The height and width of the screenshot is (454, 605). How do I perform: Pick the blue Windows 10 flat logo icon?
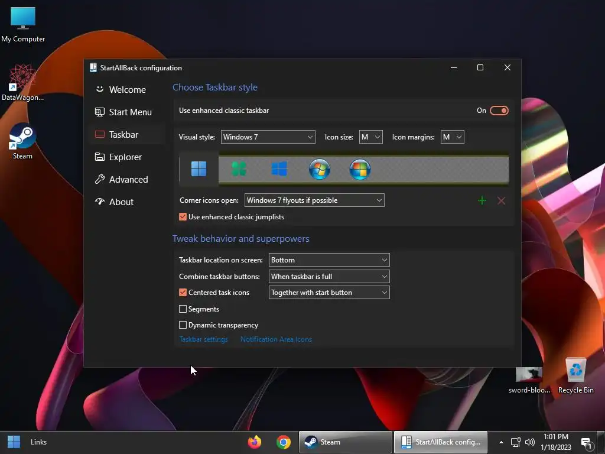pyautogui.click(x=279, y=168)
